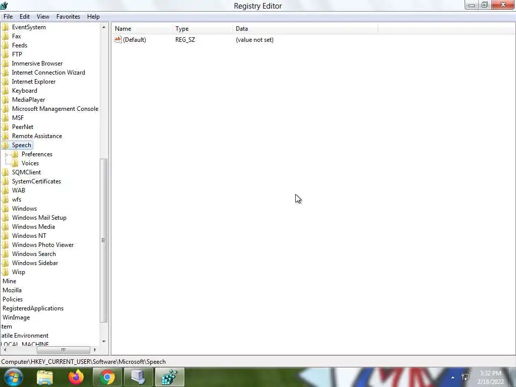516x387 pixels.
Task: Click the horizontal scrollbar left arrow
Action: 5,350
